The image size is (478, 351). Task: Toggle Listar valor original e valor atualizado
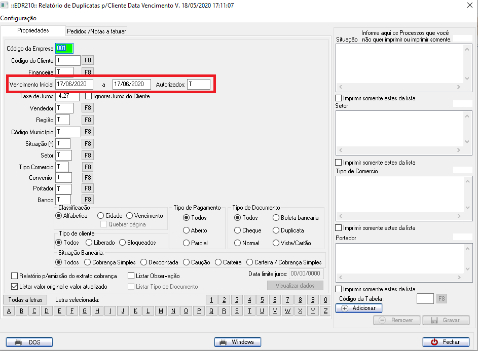pyautogui.click(x=15, y=287)
